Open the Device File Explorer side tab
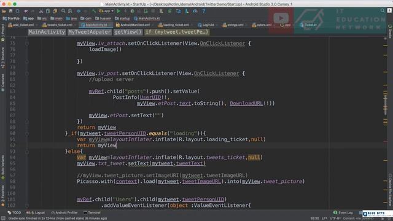This screenshot has width=393, height=221. [x=390, y=190]
